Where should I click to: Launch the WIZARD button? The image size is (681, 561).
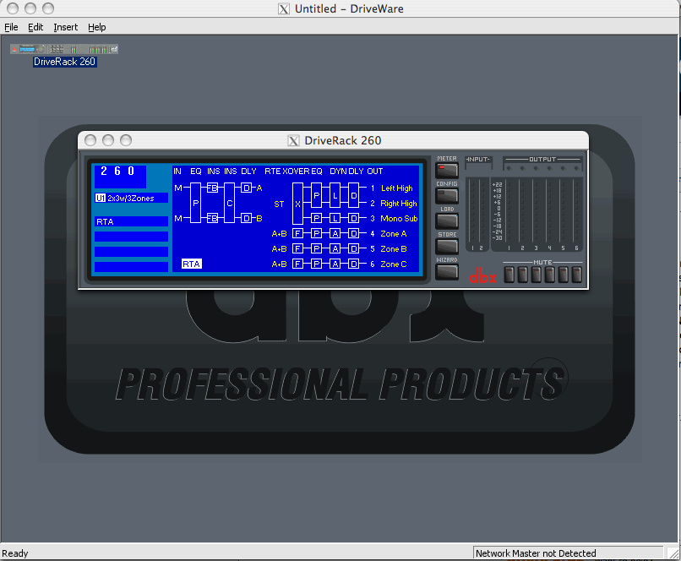pyautogui.click(x=446, y=271)
